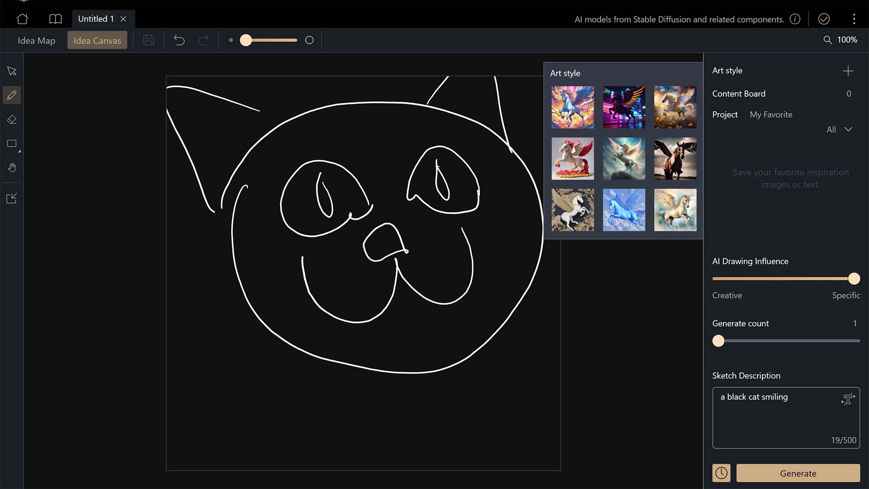
Task: Select the Draw/Pen tool in sidebar
Action: pos(12,95)
